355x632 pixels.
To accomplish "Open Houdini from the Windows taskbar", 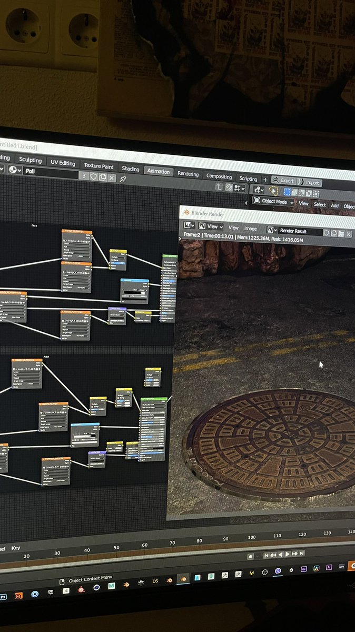I will point(19,596).
